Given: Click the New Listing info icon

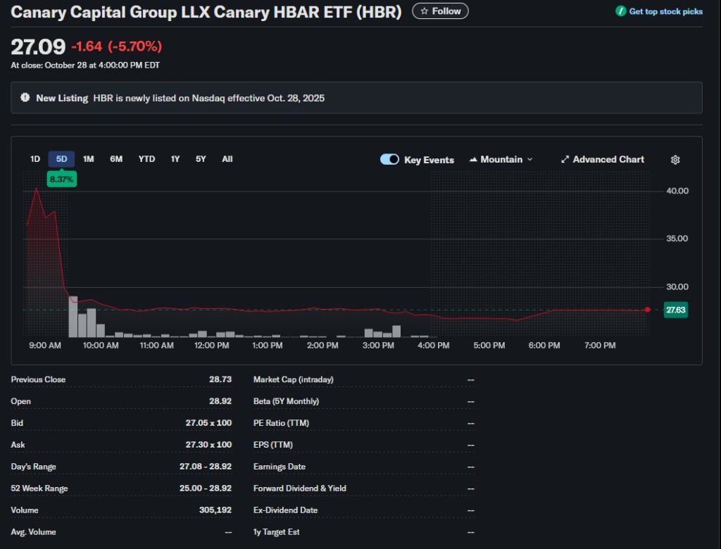Looking at the screenshot, I should (x=25, y=98).
